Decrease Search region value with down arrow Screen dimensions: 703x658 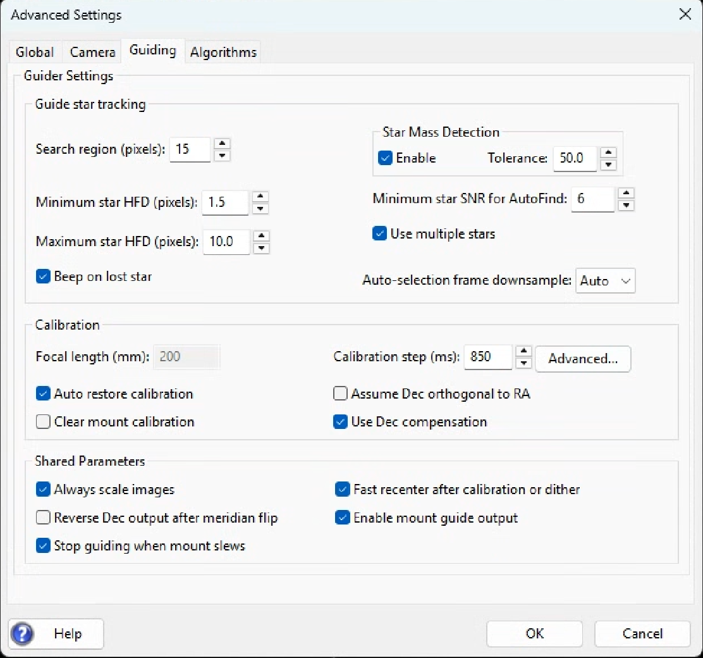tap(222, 156)
